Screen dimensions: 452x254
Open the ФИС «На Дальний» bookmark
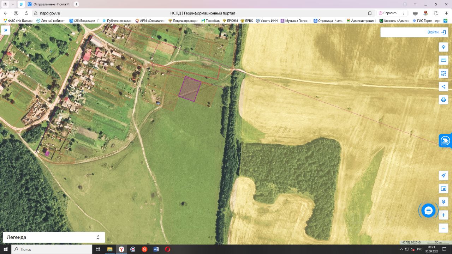click(18, 21)
